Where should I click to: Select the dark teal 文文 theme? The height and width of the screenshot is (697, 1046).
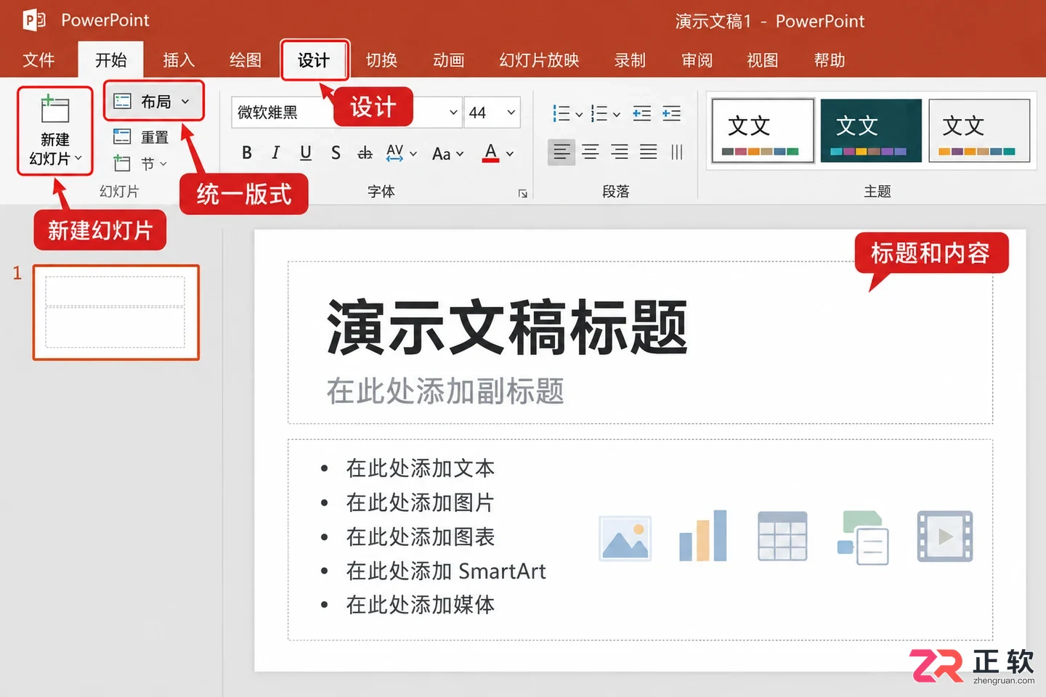871,131
